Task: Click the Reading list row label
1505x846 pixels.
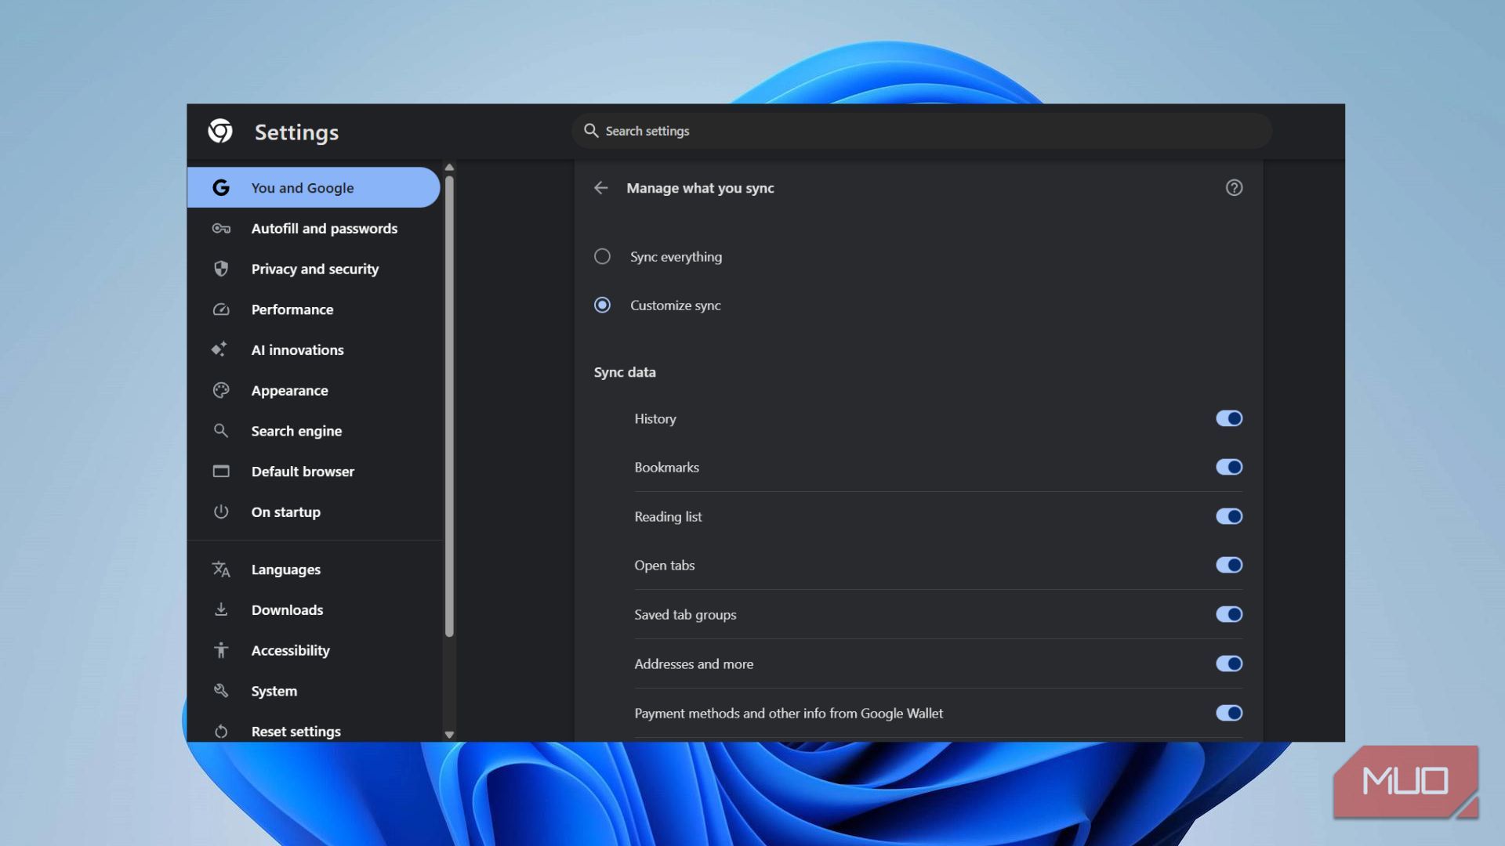Action: 668,516
